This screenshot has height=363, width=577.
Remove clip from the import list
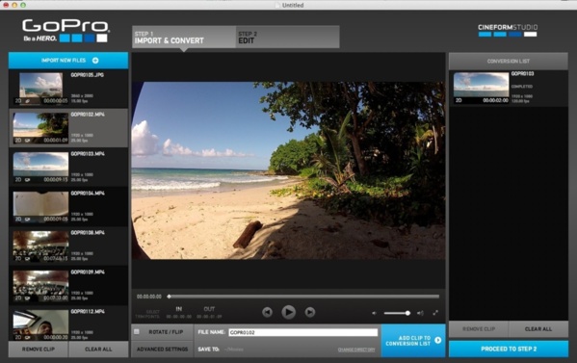[39, 349]
